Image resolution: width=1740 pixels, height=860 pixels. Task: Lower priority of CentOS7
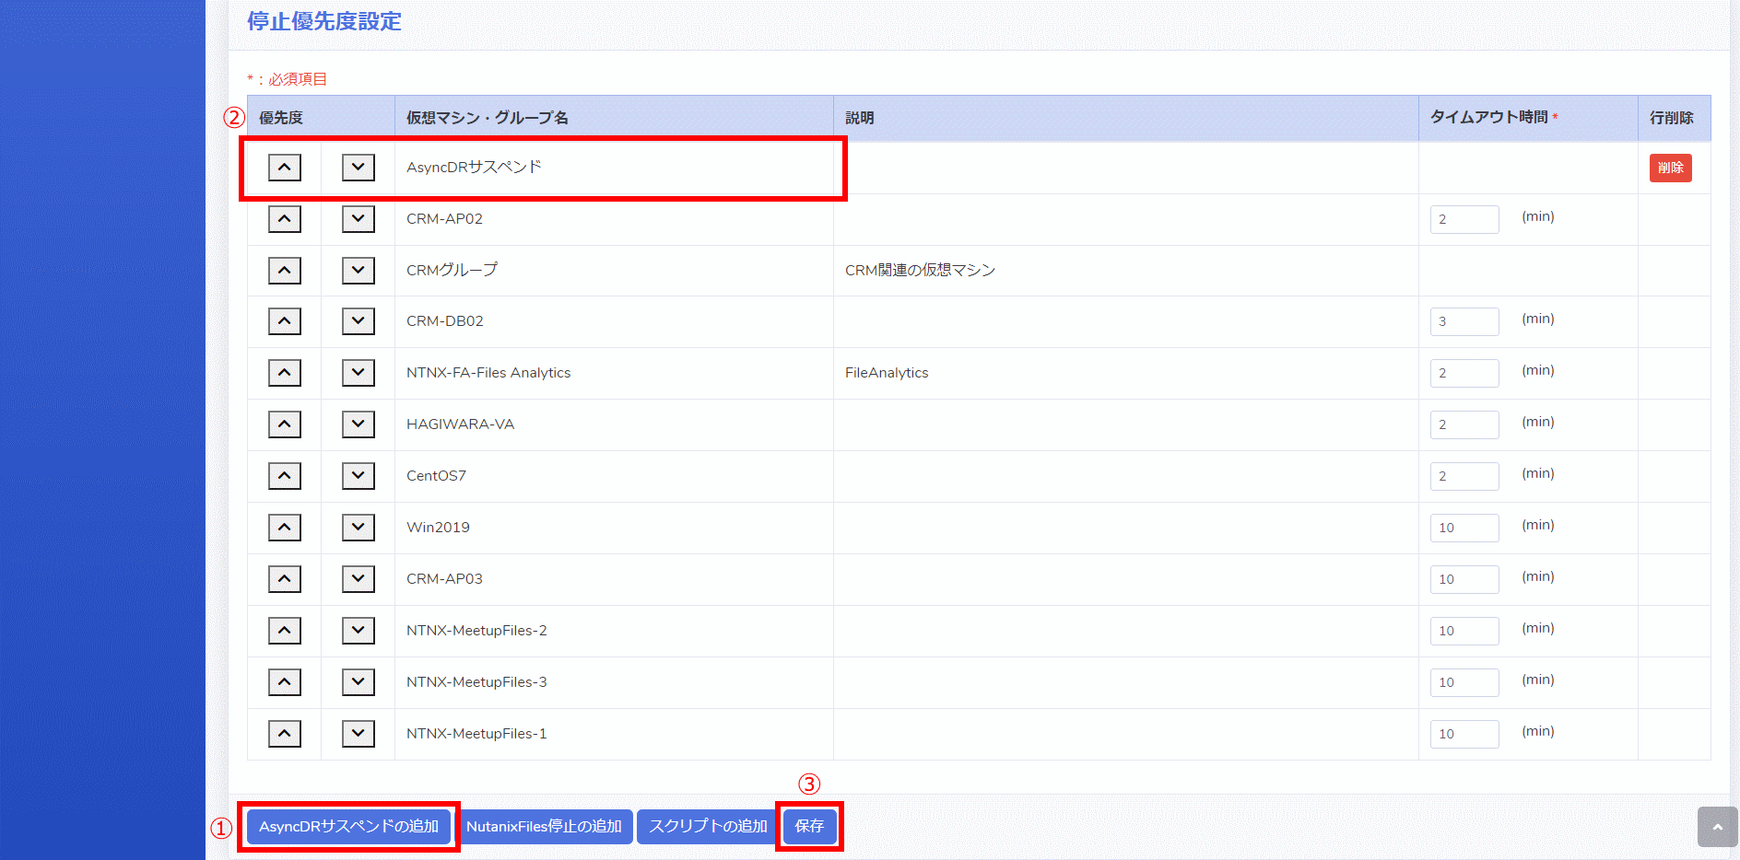358,476
